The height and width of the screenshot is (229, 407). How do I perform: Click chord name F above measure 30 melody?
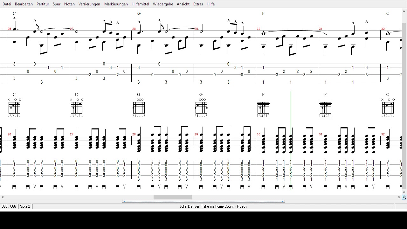coord(263,13)
